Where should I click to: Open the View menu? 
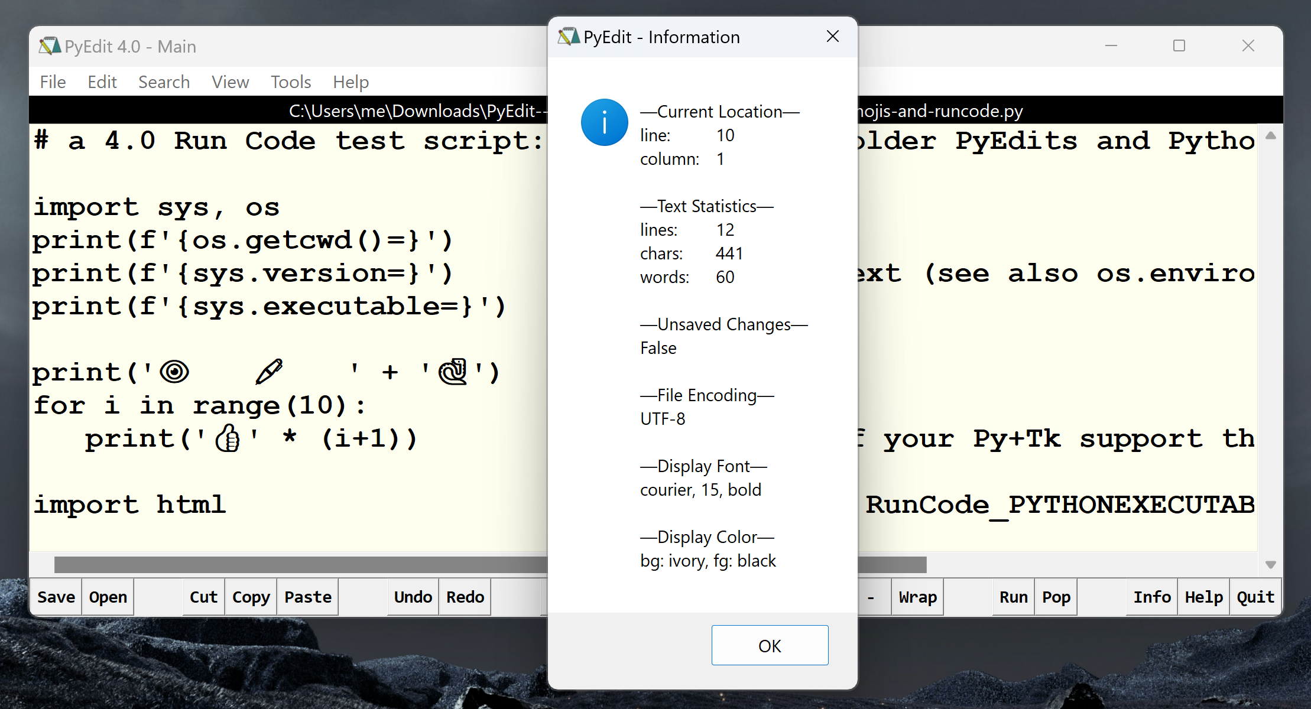[230, 82]
